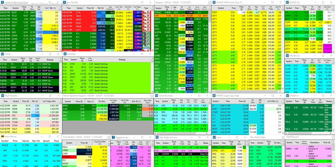
Task: Close the Catch Bounces window
Action: (207, 96)
